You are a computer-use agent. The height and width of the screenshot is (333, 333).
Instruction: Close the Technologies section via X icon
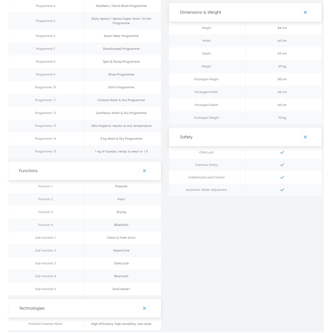[144, 308]
